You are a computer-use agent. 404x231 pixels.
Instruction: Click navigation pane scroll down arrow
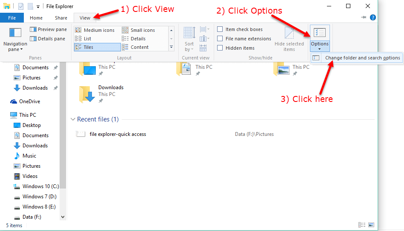63,217
